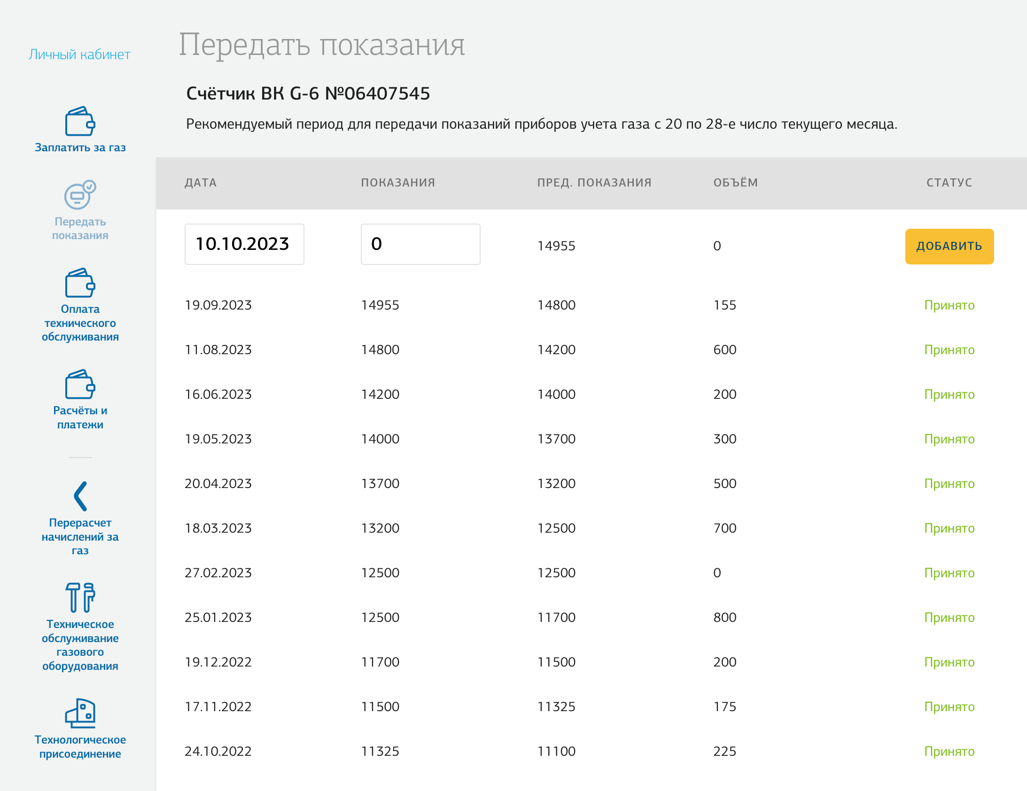1027x791 pixels.
Task: Click volume value 225
Action: point(724,752)
